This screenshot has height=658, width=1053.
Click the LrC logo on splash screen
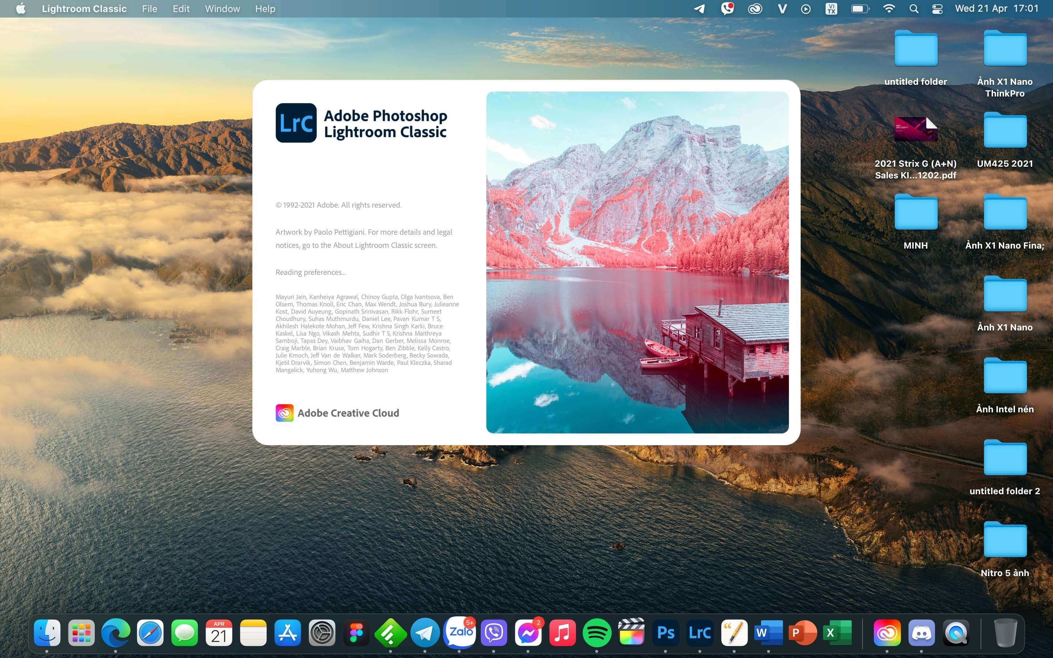(x=296, y=123)
